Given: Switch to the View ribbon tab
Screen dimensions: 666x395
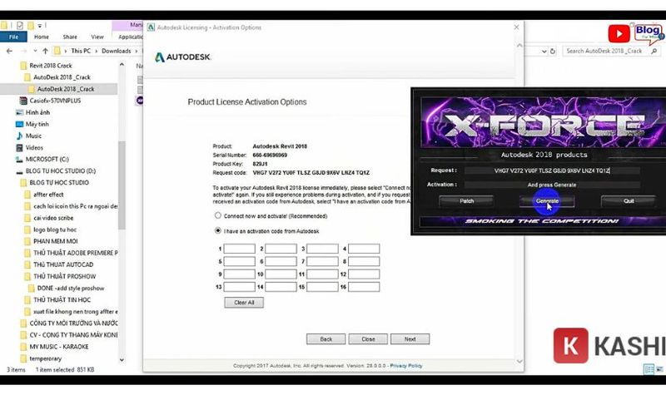Looking at the screenshot, I should click(97, 37).
